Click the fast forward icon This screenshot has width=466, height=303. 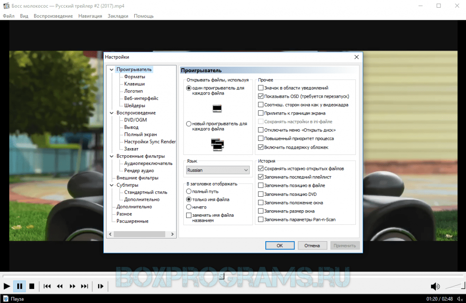[x=72, y=286]
